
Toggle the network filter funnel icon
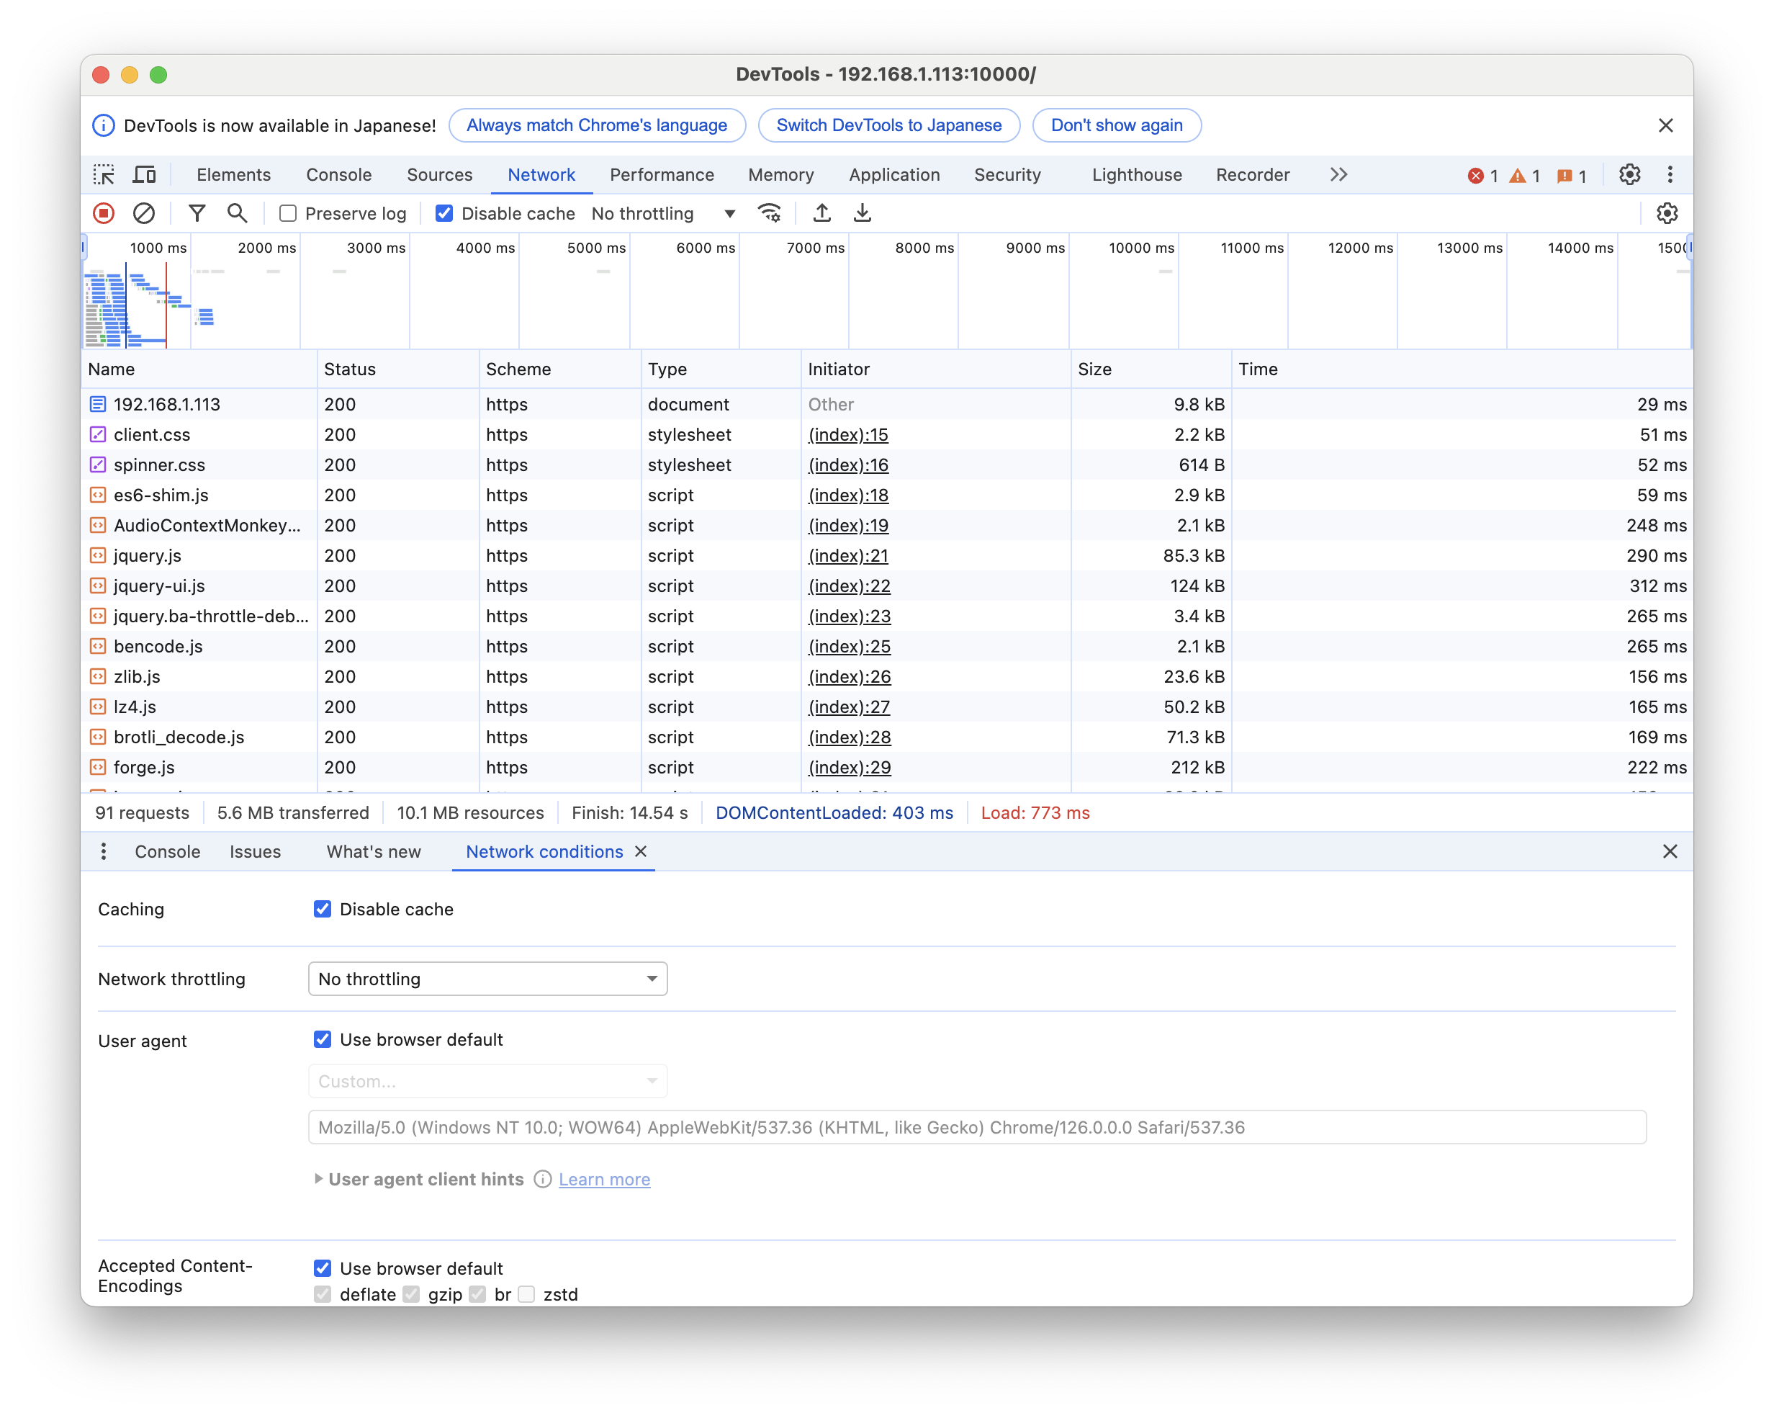click(x=197, y=214)
